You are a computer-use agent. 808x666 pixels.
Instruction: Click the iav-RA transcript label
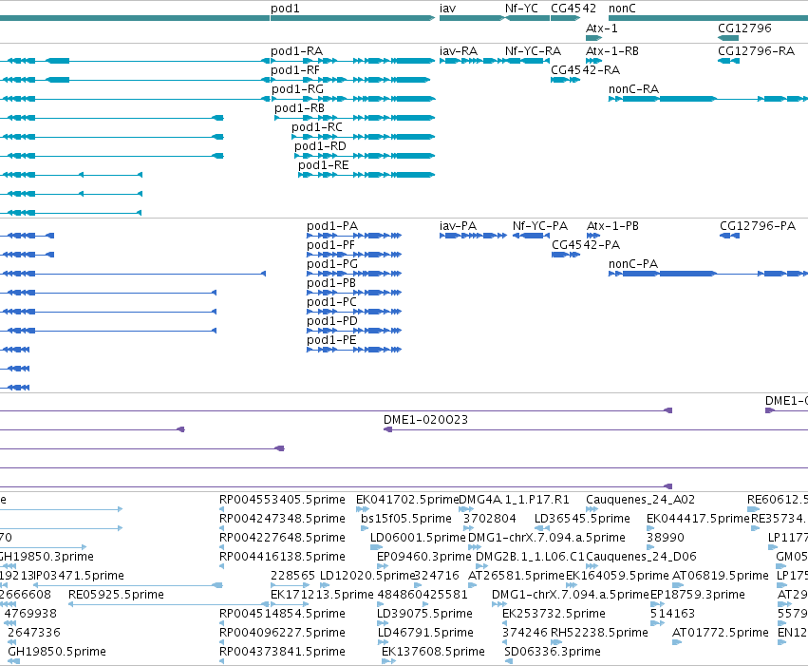click(459, 51)
